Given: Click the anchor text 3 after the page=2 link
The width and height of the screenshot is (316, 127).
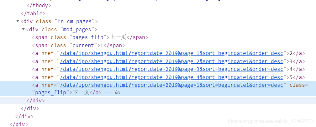Looking at the screenshot, I should pos(291,61).
